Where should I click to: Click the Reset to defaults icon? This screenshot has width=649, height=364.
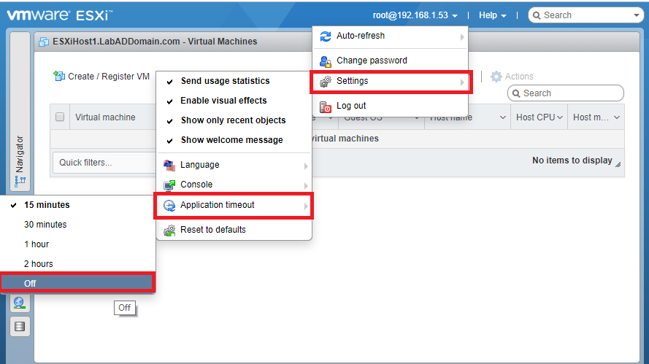pos(169,231)
